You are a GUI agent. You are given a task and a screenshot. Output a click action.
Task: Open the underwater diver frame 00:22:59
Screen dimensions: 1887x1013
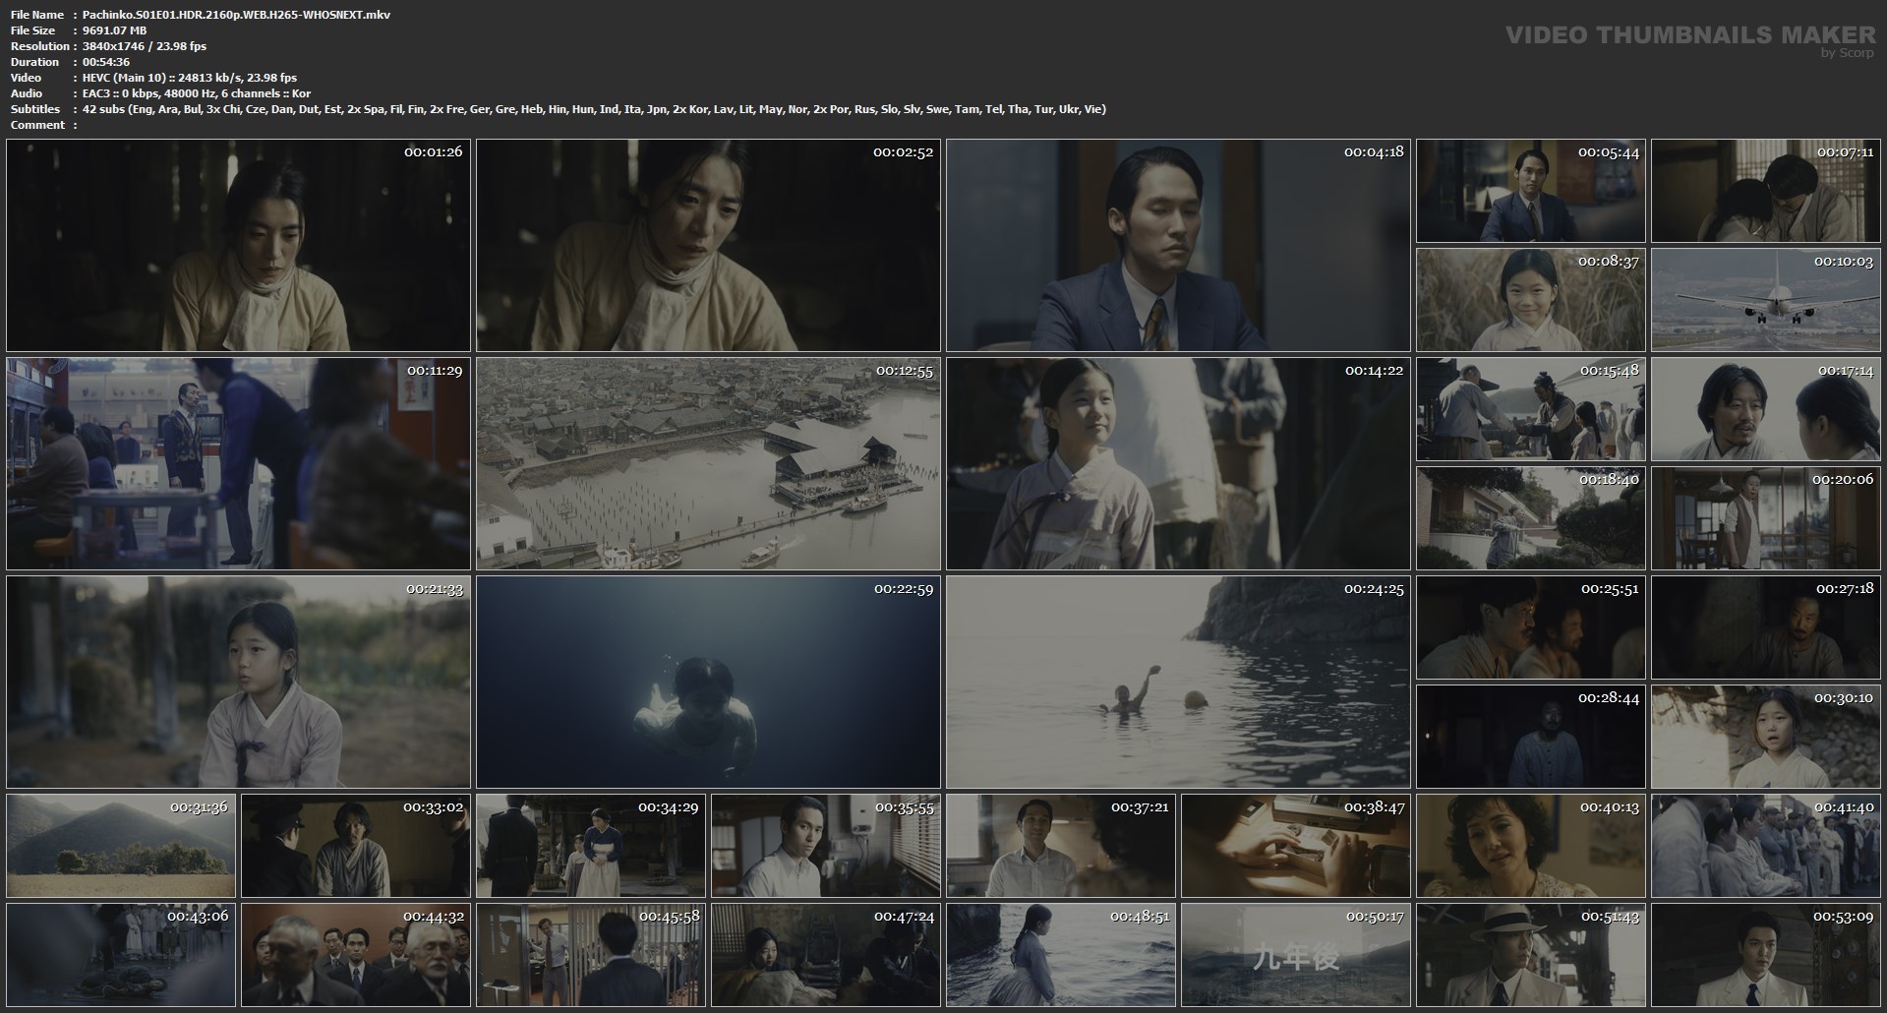point(708,683)
